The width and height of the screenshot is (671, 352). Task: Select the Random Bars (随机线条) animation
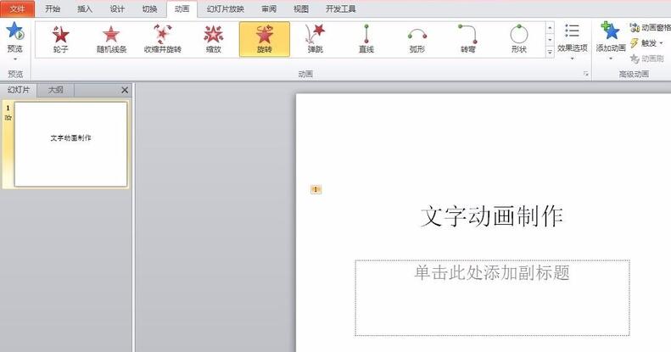pyautogui.click(x=111, y=39)
